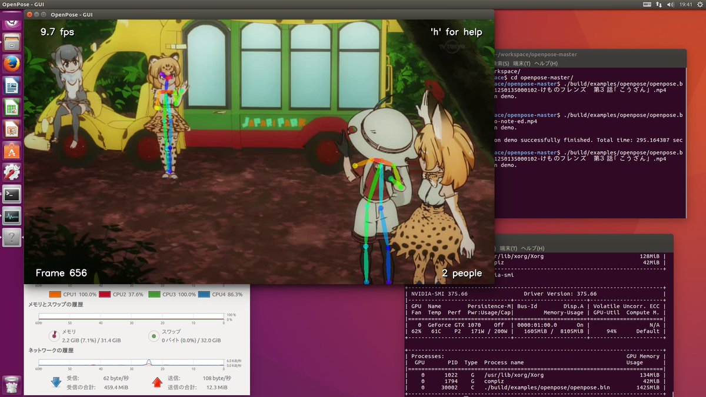Screen dimensions: 706x397
Task: Open the keyboard input indicator in top panel
Action: click(647, 5)
